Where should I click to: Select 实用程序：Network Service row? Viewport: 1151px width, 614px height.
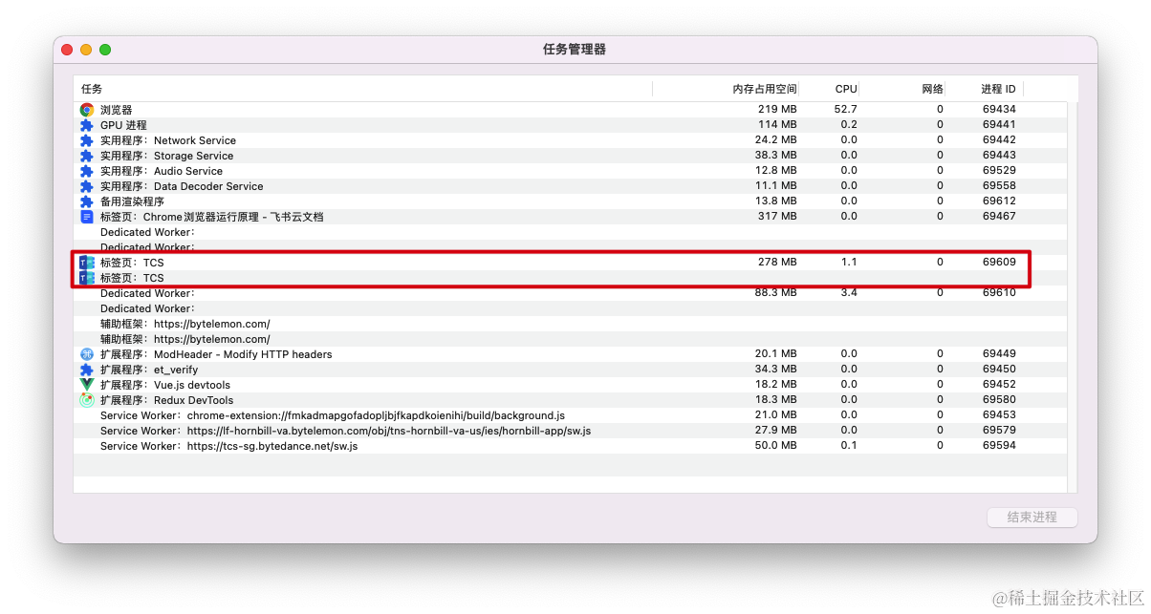tap(570, 140)
